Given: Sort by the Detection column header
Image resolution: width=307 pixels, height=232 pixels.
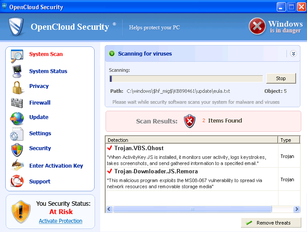Looking at the screenshot, I should coord(191,140).
